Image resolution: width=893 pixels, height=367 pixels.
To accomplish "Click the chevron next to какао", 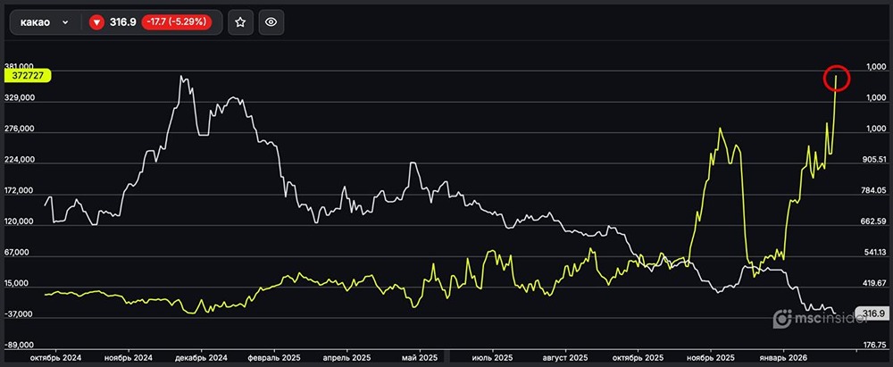I will (65, 22).
